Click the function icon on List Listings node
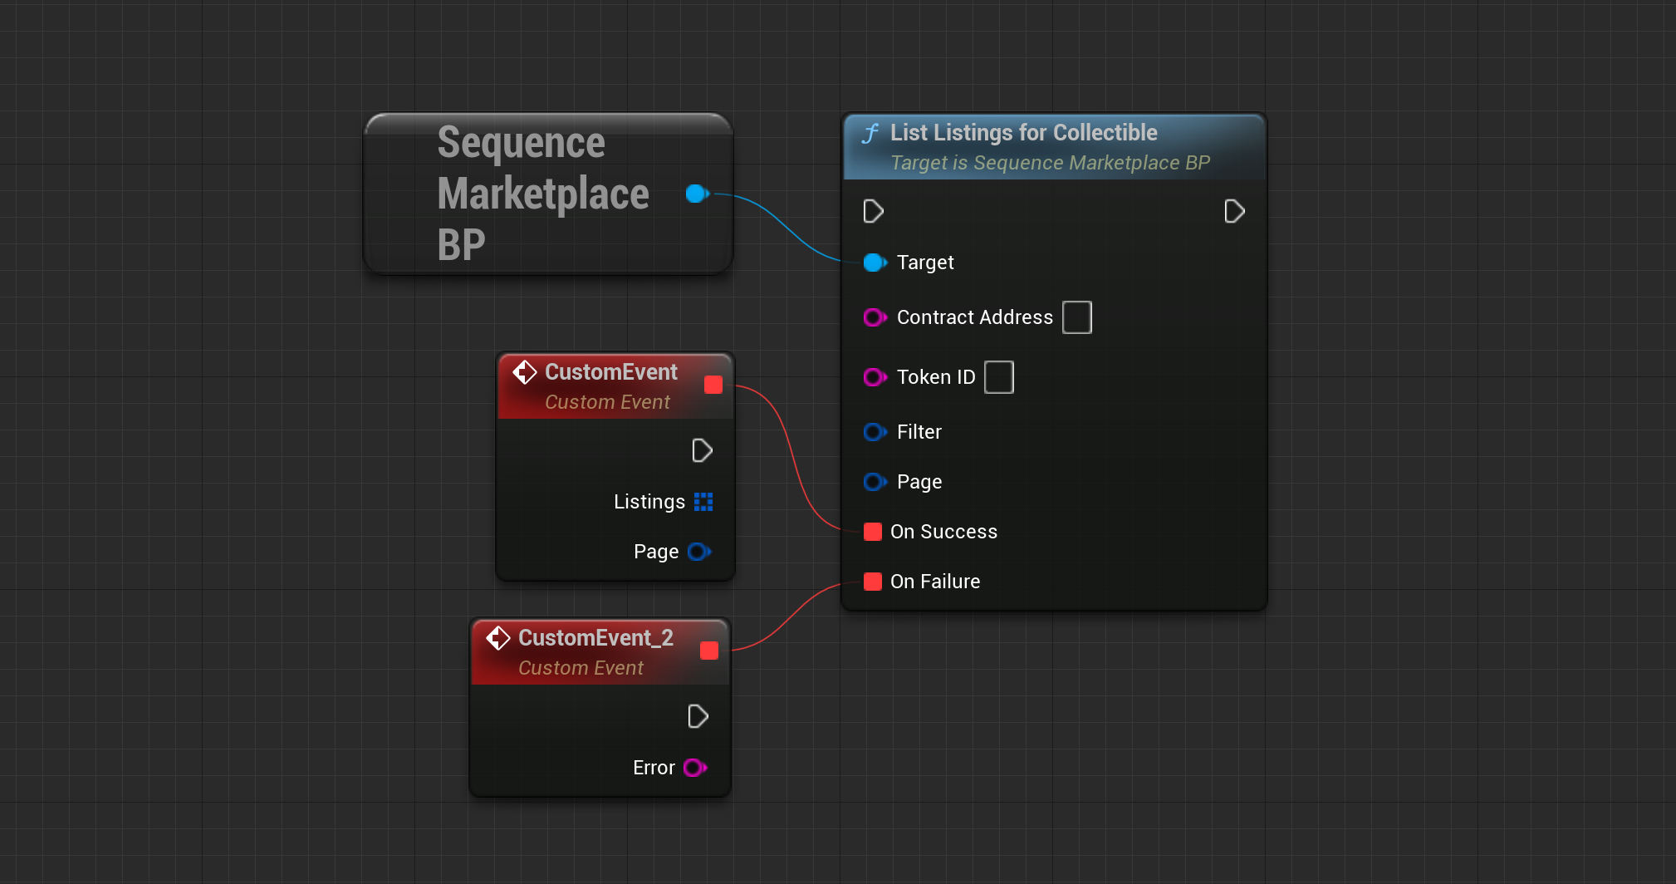Image resolution: width=1676 pixels, height=884 pixels. click(x=870, y=133)
